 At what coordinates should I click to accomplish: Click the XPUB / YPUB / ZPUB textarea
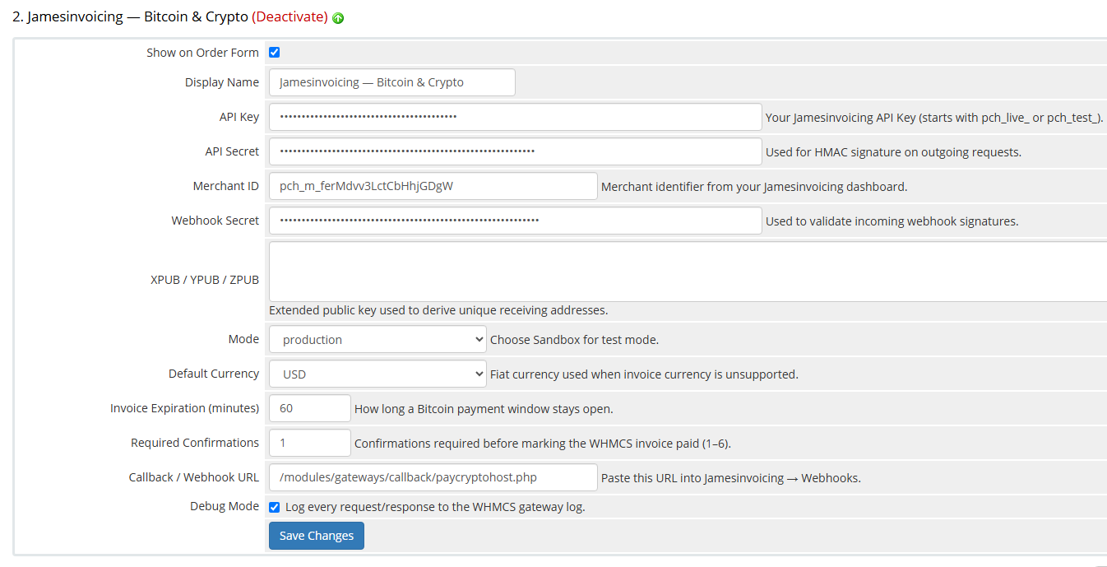pyautogui.click(x=688, y=272)
